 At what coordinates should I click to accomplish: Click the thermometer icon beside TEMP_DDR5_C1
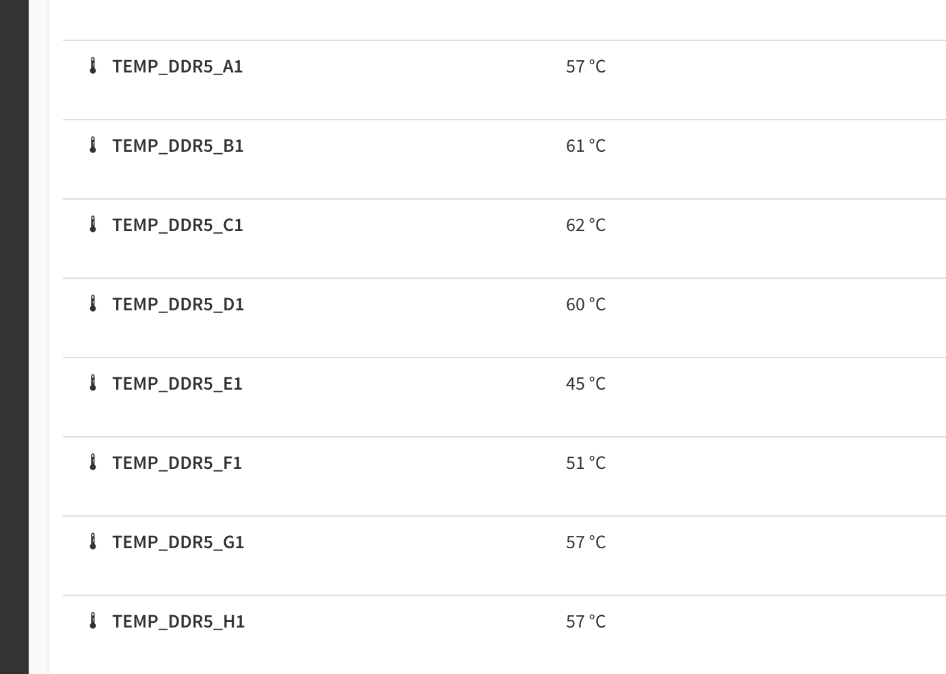(x=93, y=225)
